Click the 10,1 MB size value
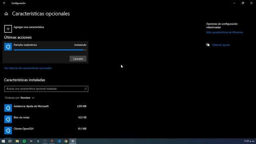This screenshot has height=144, width=256. point(82,129)
